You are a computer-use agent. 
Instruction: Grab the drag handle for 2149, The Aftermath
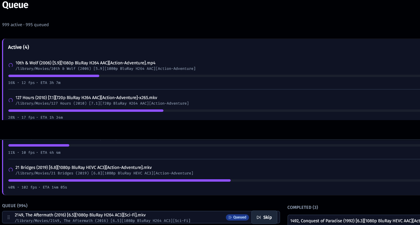pyautogui.click(x=9, y=217)
